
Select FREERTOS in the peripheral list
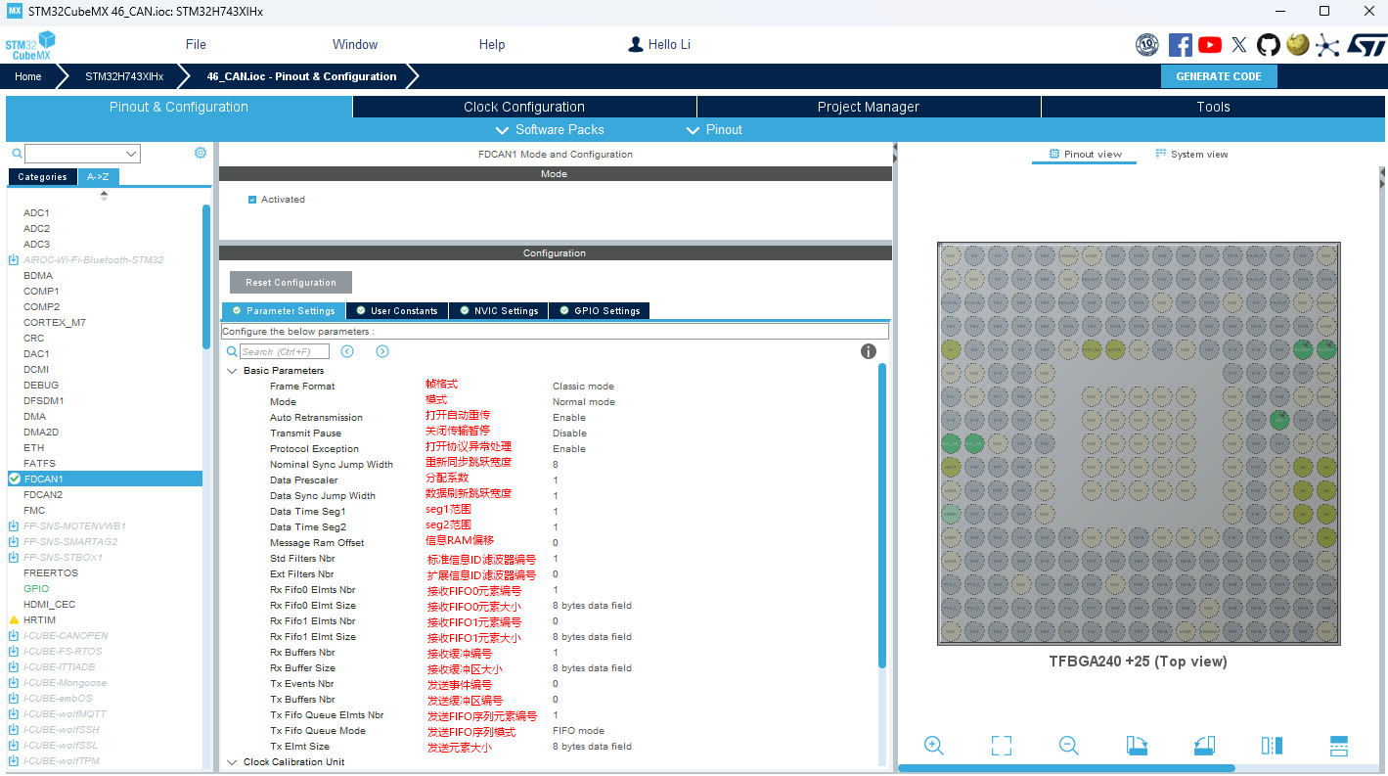tap(51, 573)
